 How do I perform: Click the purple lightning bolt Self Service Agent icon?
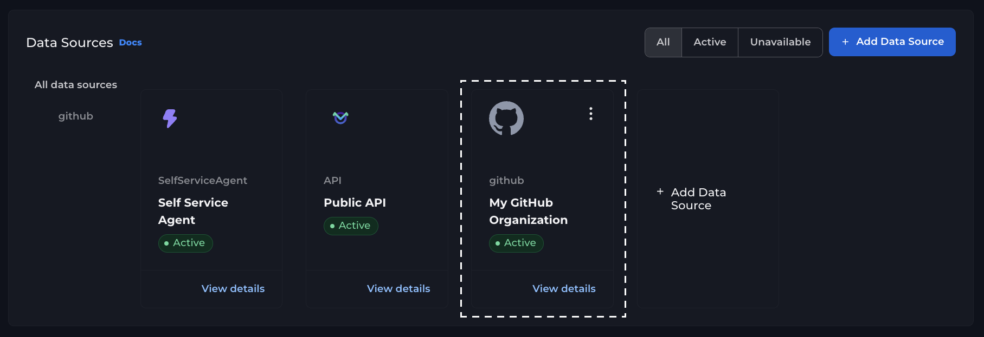point(170,118)
